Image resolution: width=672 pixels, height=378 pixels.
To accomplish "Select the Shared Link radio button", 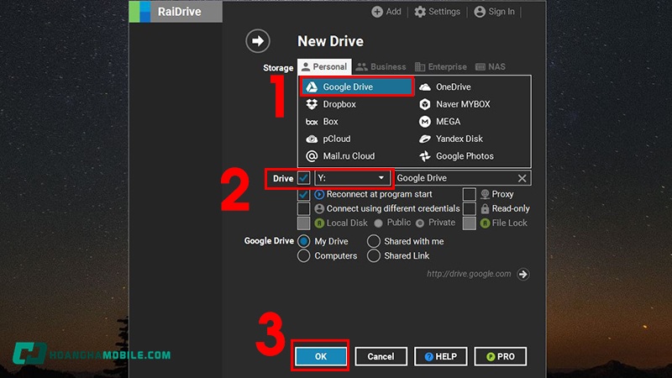I will click(373, 256).
